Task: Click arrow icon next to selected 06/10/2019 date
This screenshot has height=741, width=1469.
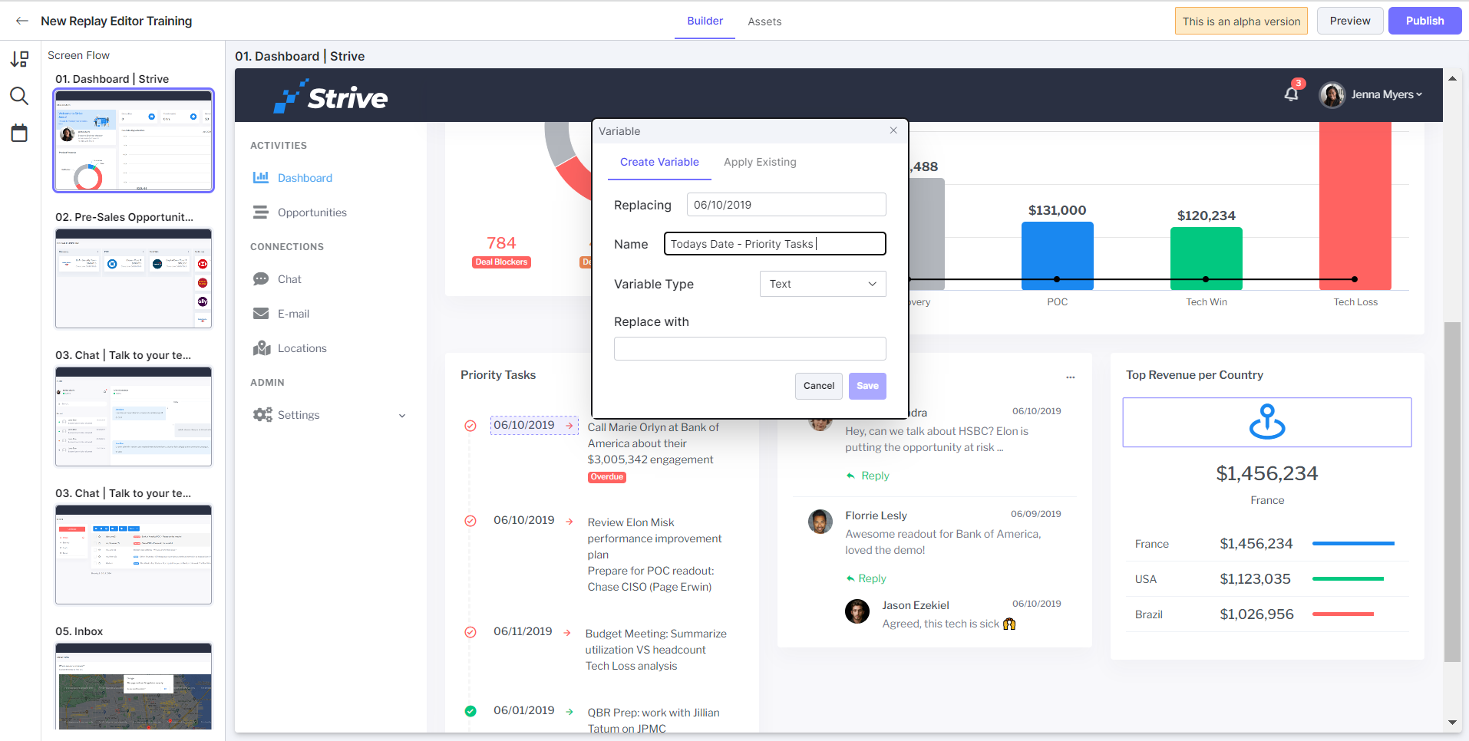Action: (569, 425)
